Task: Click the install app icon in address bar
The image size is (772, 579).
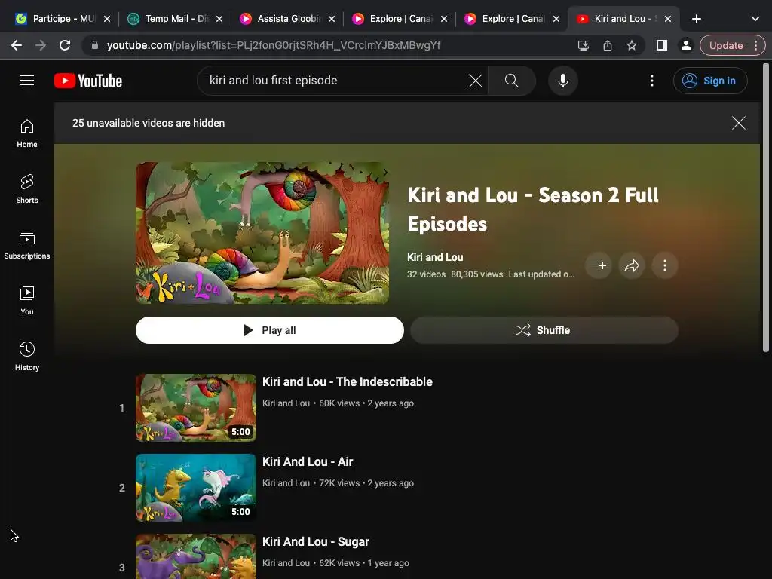Action: (583, 46)
